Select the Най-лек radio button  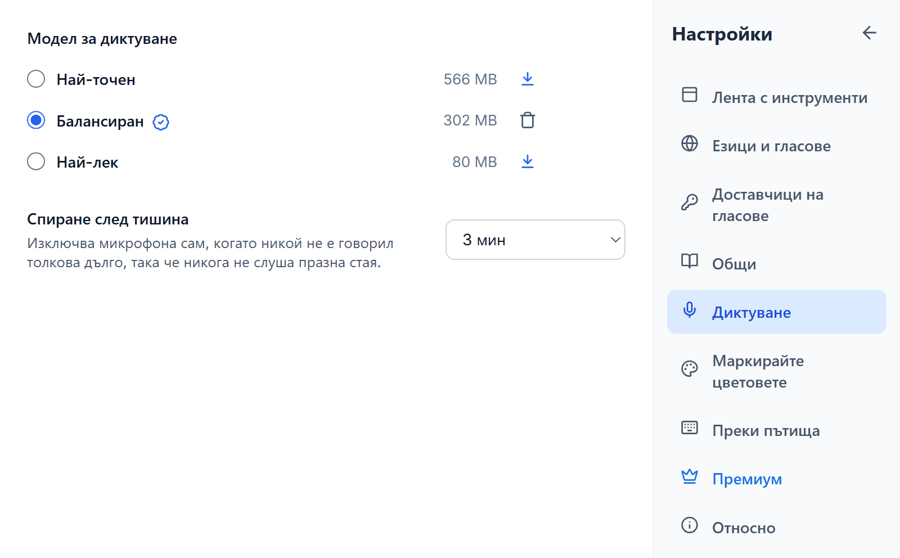(36, 161)
